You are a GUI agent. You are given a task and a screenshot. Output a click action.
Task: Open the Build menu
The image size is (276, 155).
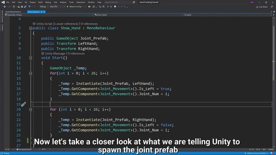[40, 2]
